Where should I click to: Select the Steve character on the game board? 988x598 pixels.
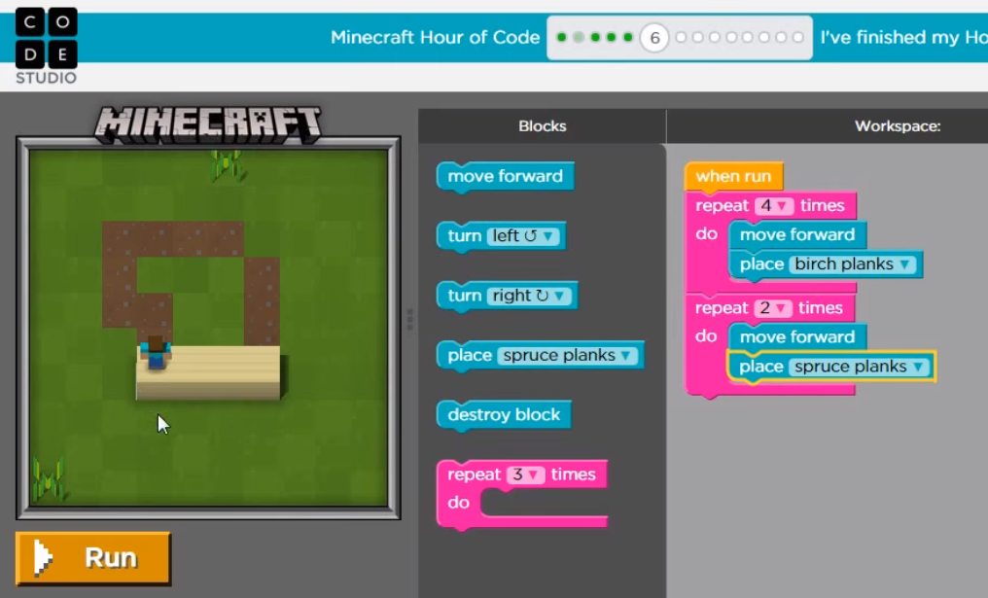tap(155, 353)
